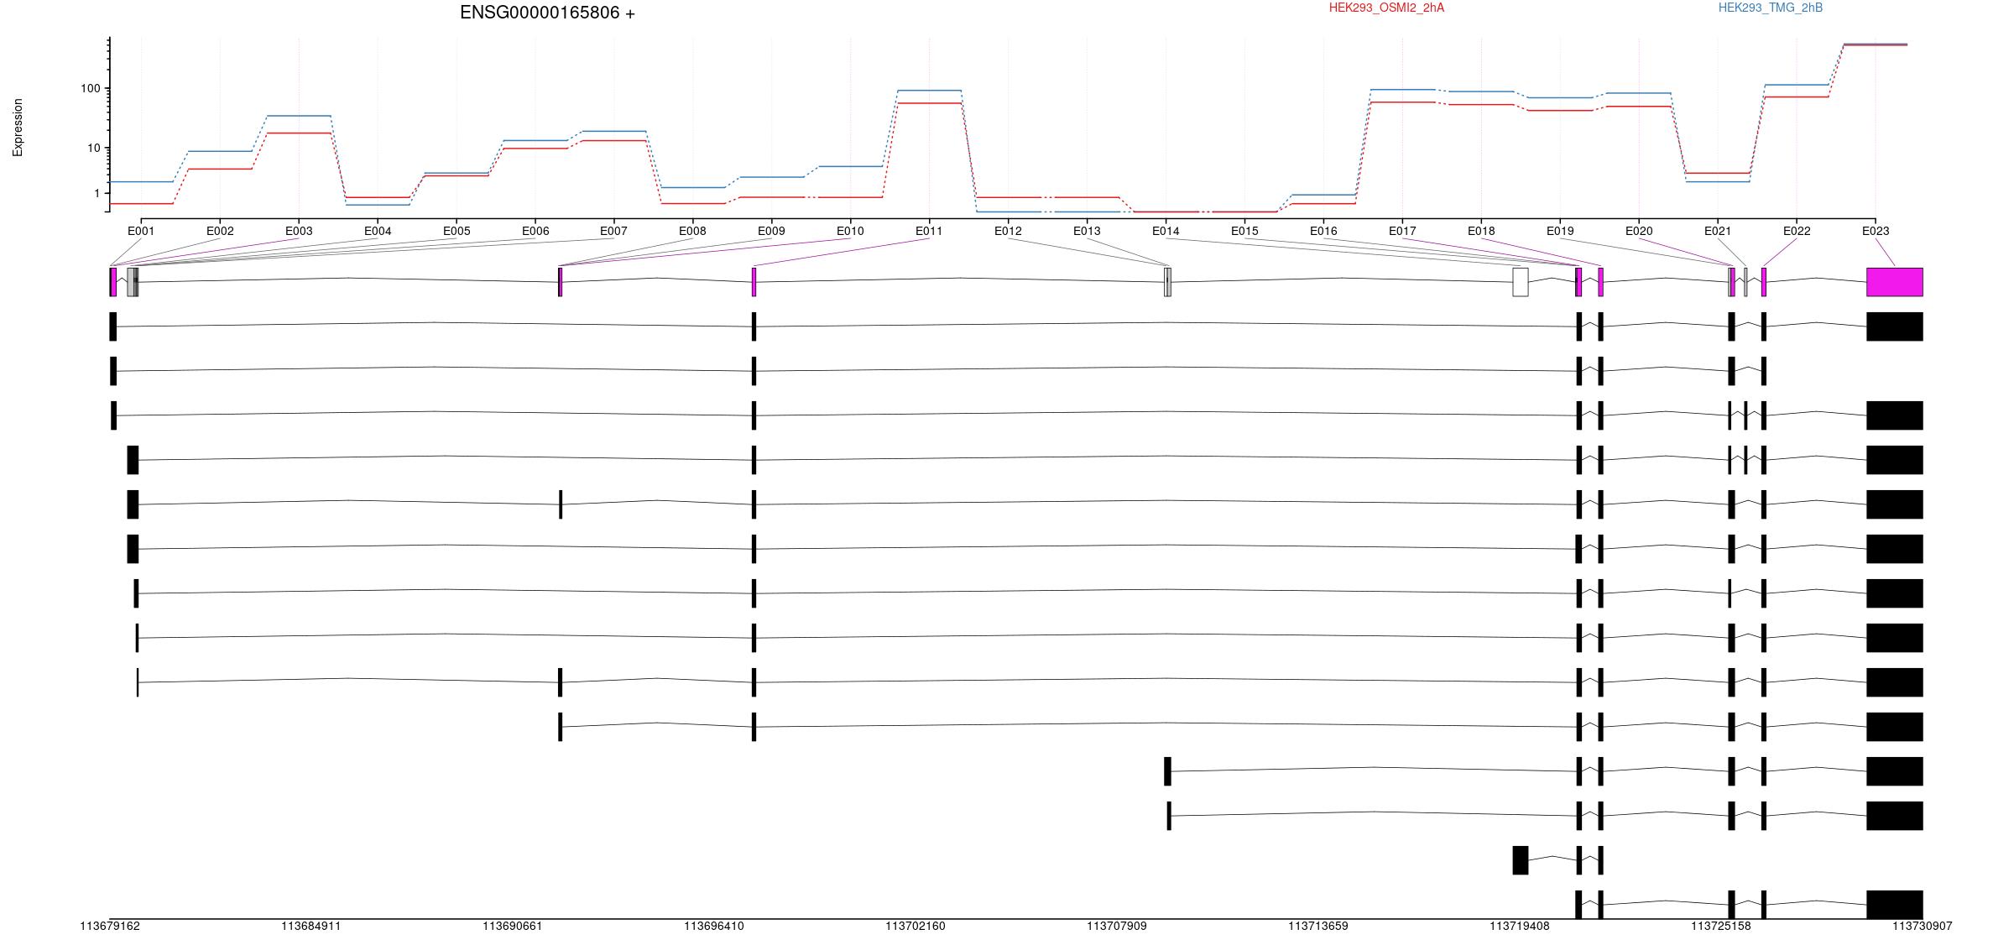Click genomic coordinate 113707909
The image size is (2014, 940).
(1117, 926)
